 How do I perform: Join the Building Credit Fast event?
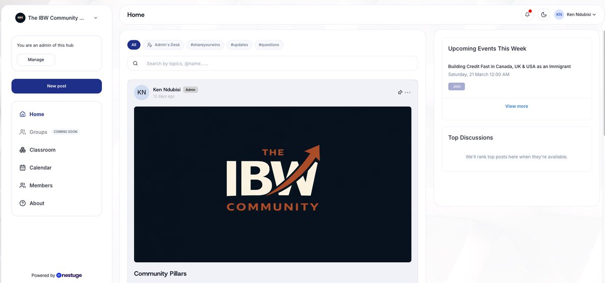click(x=456, y=87)
